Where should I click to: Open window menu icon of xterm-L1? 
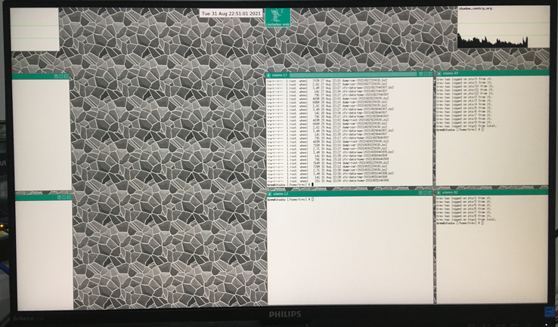click(270, 76)
